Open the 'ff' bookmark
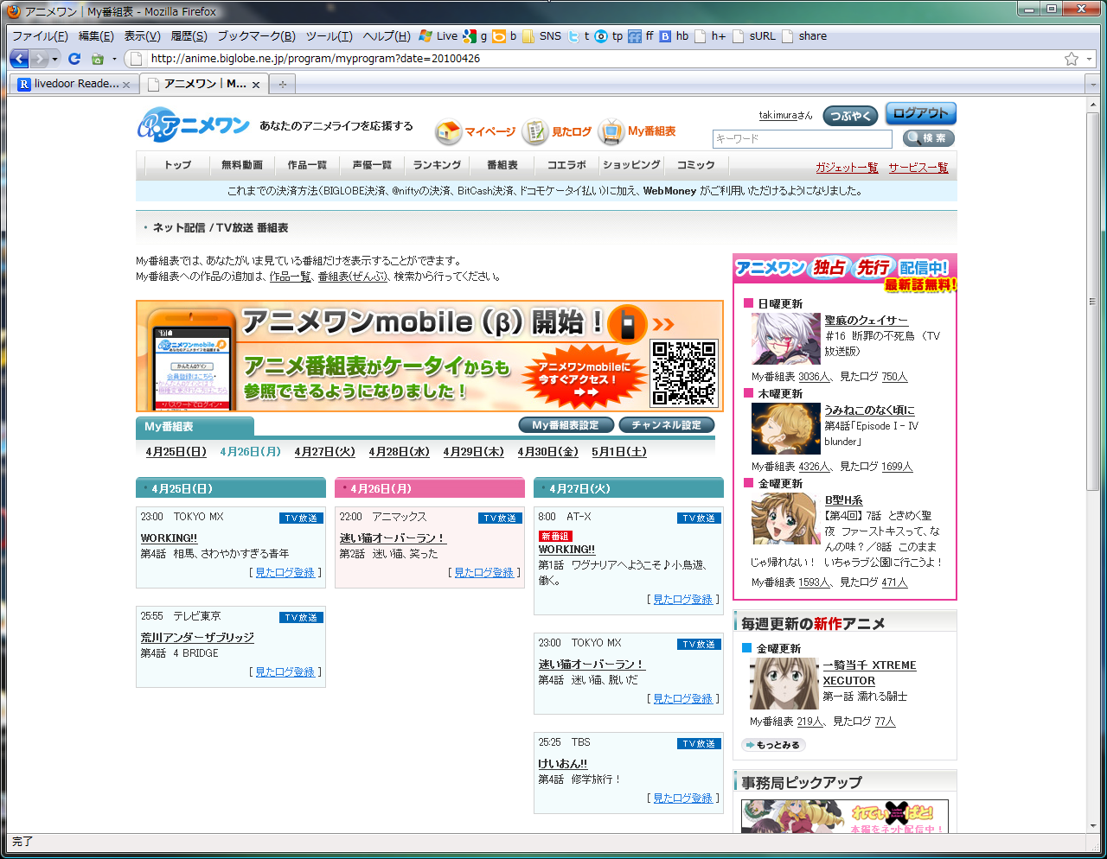1107x859 pixels. (641, 36)
